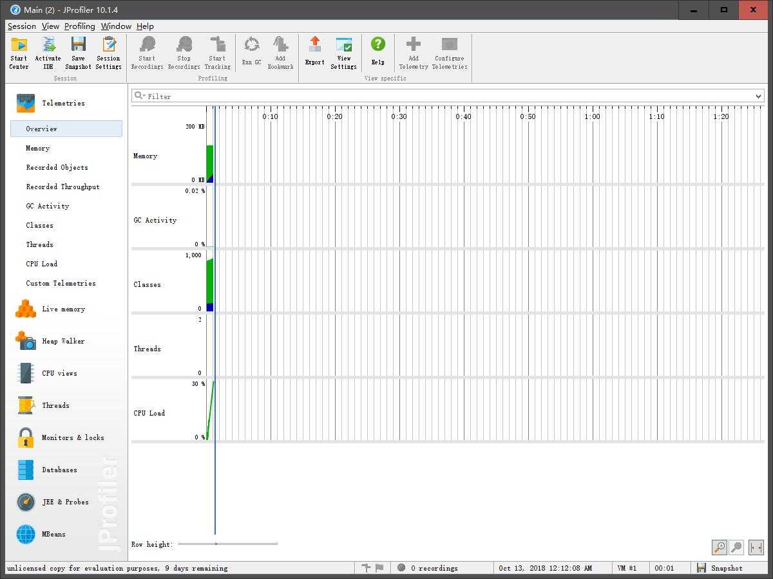Click the evaluation license notice text
Screen dimensions: 773x579
tap(117, 568)
